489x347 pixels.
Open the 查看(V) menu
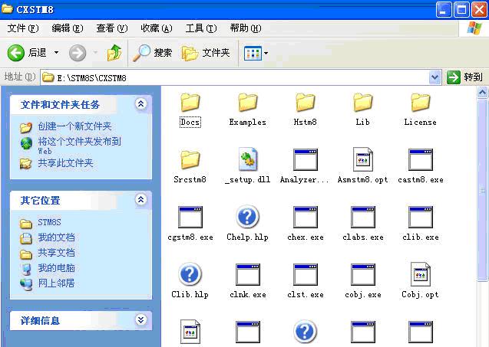coord(112,28)
